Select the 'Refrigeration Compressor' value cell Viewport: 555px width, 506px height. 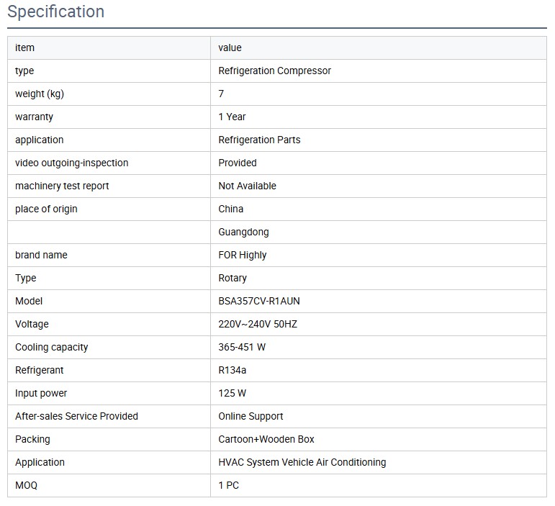pyautogui.click(x=274, y=71)
